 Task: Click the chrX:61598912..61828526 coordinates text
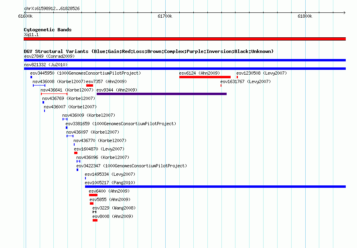[x=52, y=9]
